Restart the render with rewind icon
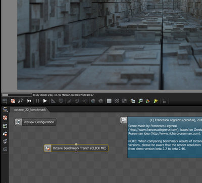The height and width of the screenshot is (183, 202). 29,101
